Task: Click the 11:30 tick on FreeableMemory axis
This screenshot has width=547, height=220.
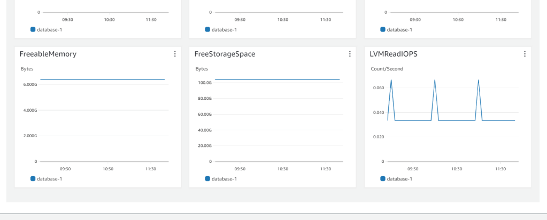Action: tap(151, 169)
